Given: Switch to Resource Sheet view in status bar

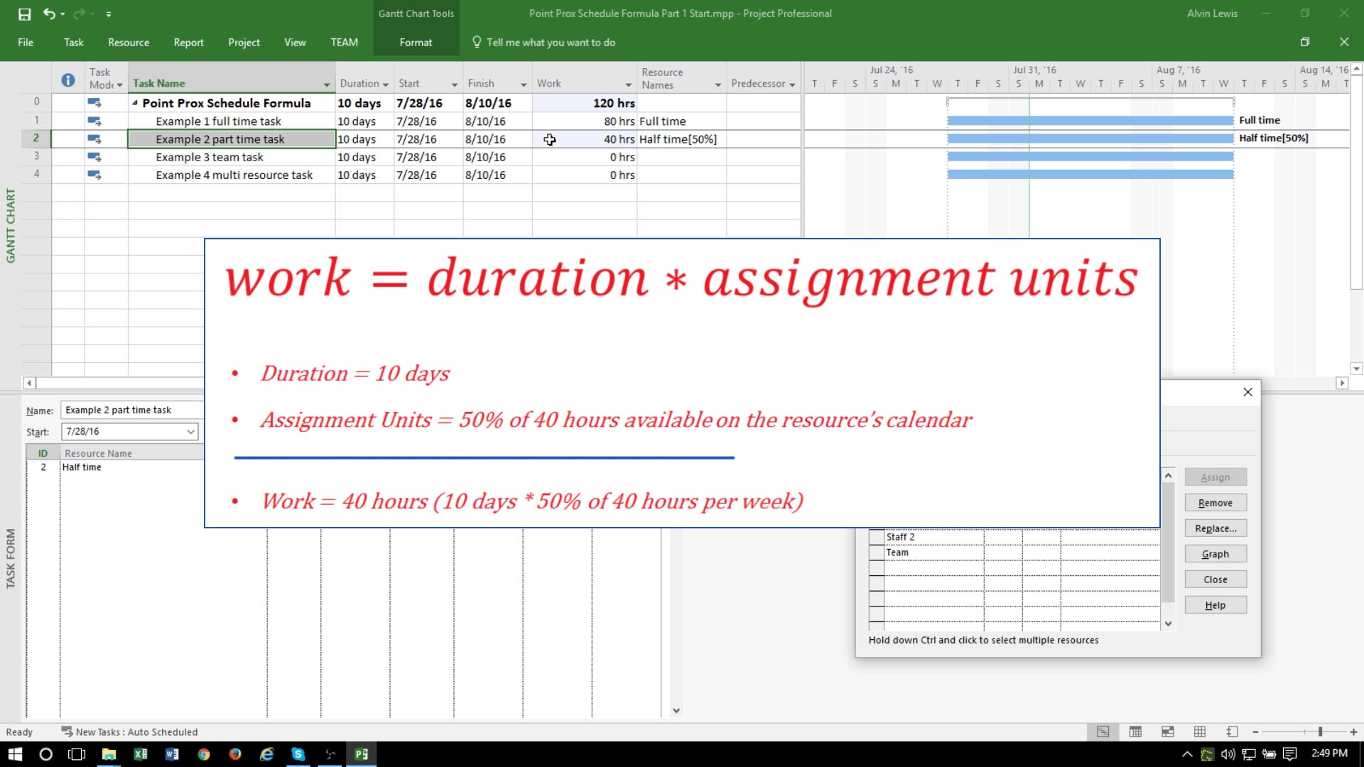Looking at the screenshot, I should (x=1200, y=731).
